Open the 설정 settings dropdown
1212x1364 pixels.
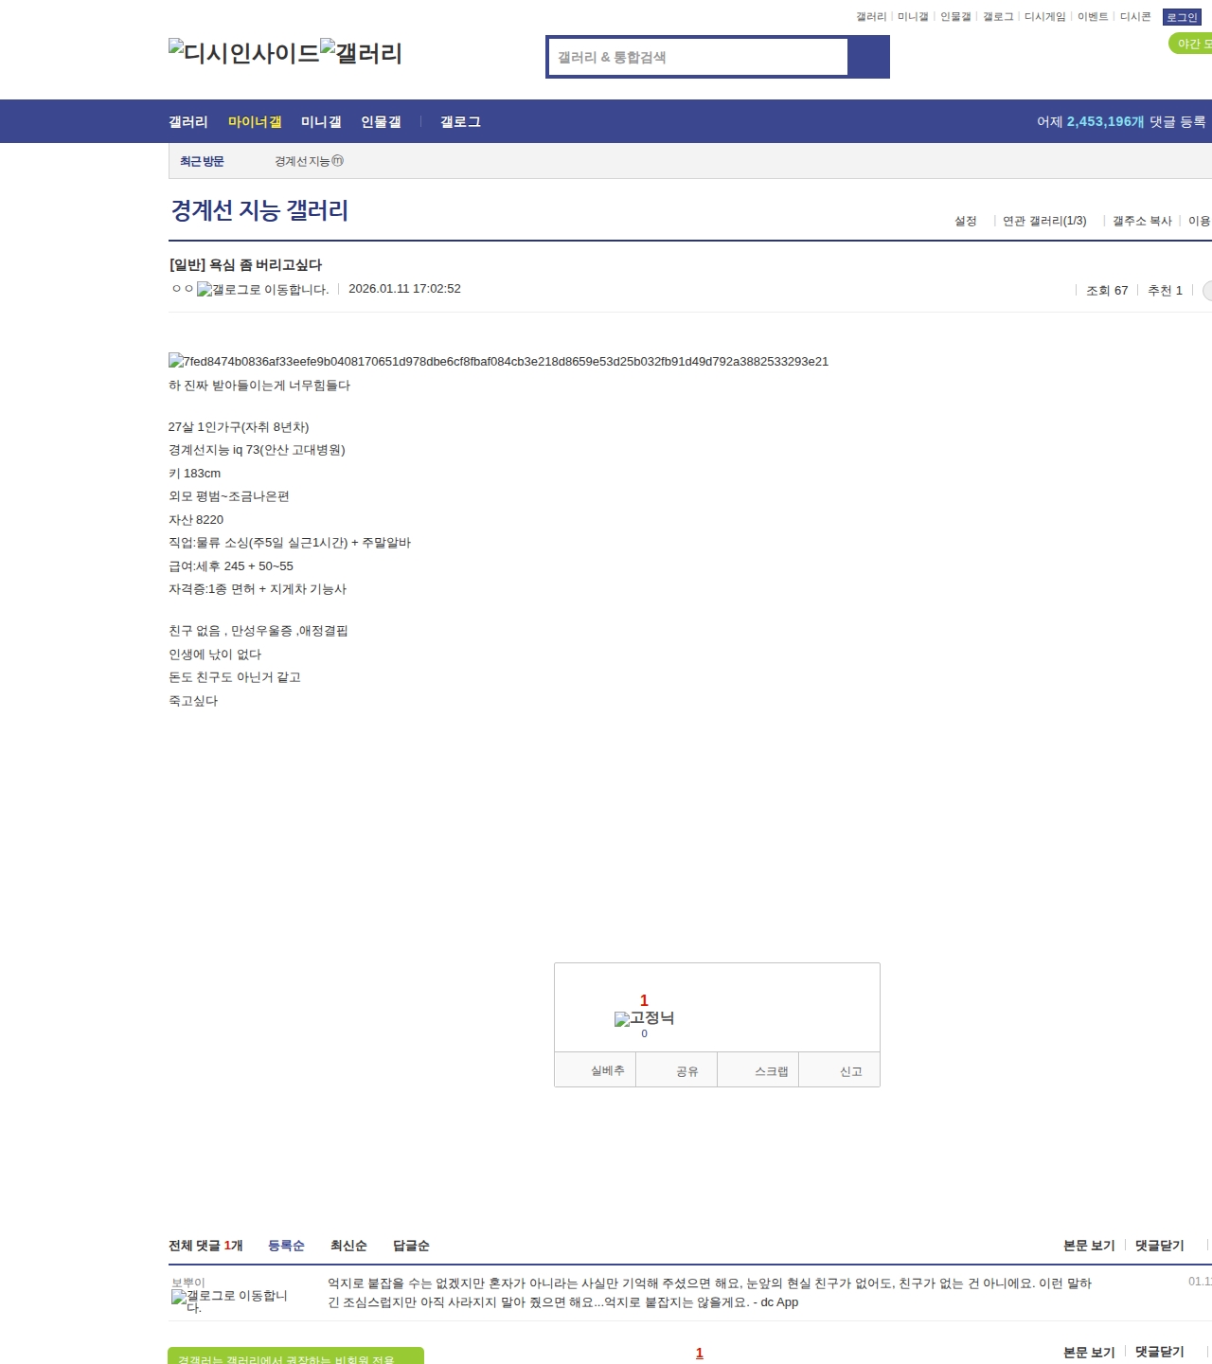965,221
